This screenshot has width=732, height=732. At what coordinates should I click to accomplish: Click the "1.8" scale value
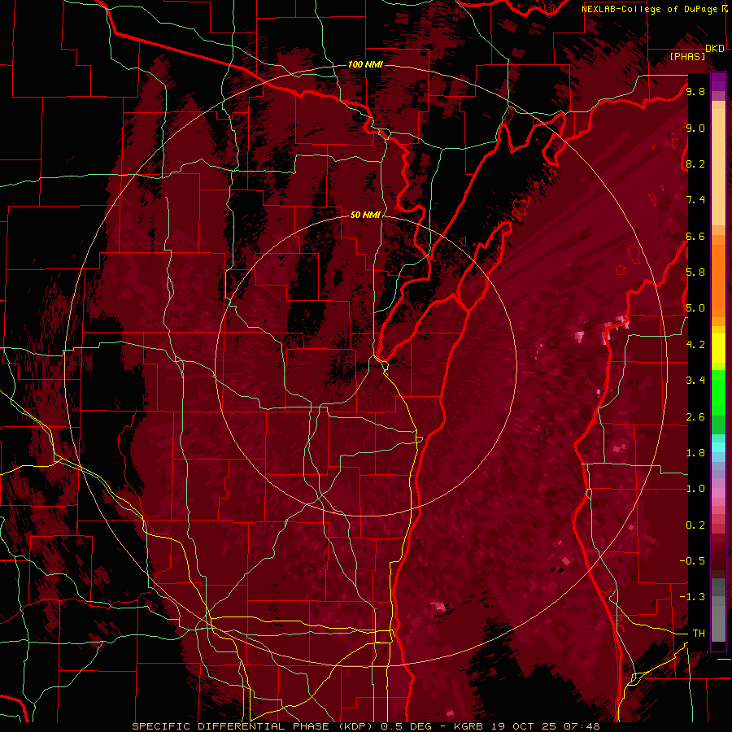point(695,452)
